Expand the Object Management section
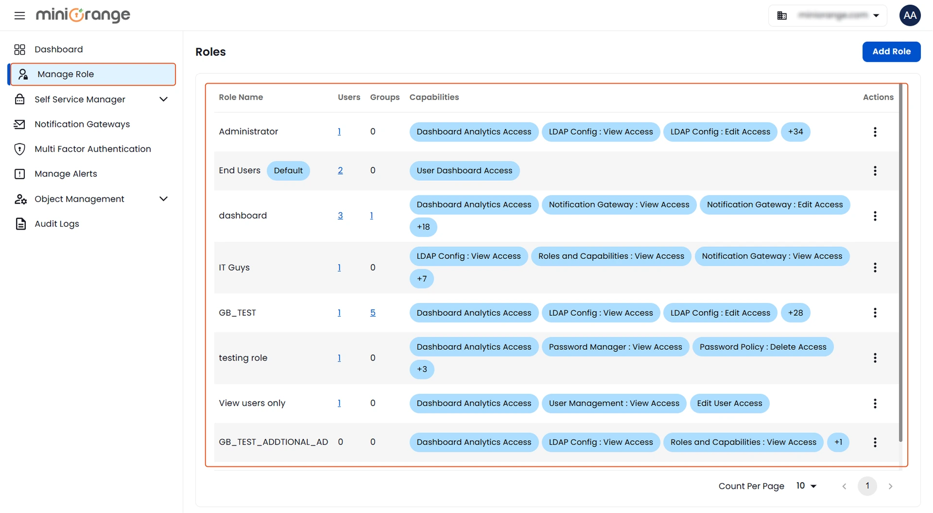Screen dimensions: 933x513 click(x=163, y=199)
